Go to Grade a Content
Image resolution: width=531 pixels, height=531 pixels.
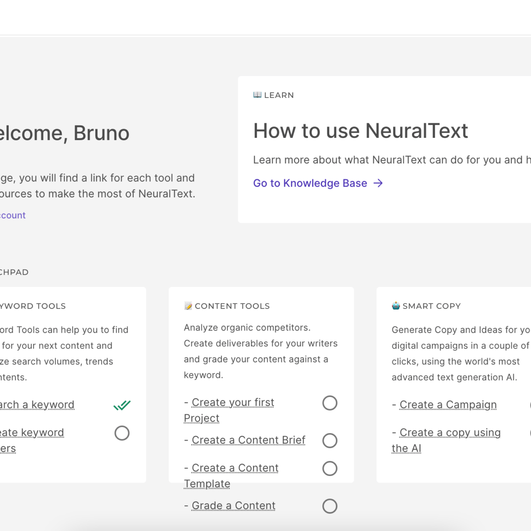coord(233,505)
